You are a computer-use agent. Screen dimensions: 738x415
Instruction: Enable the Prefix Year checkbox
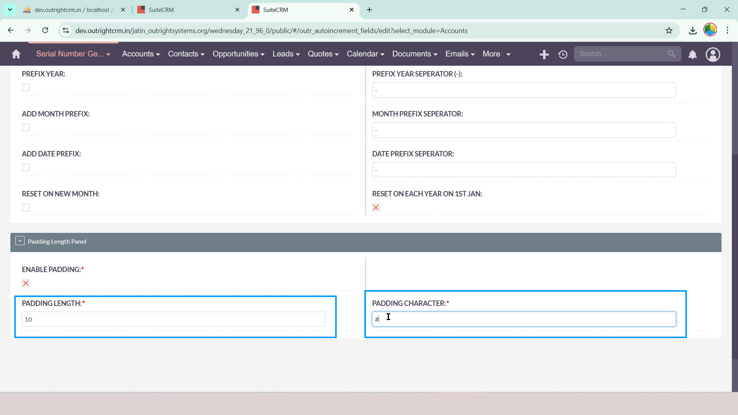tap(26, 88)
